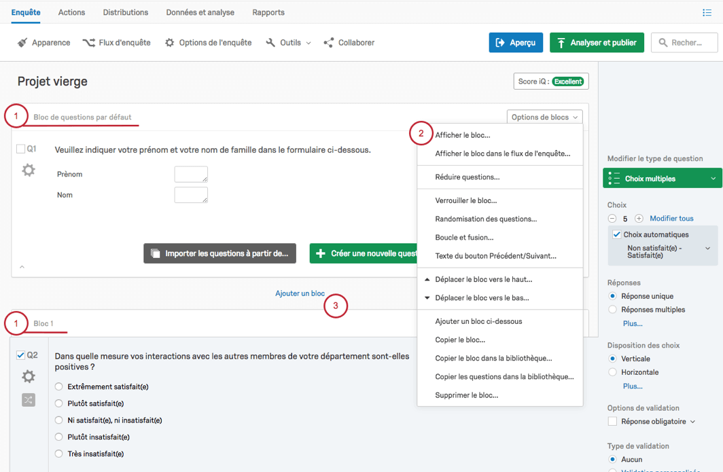Click the Q2 randomization shuffle icon
The width and height of the screenshot is (723, 472).
tap(29, 400)
